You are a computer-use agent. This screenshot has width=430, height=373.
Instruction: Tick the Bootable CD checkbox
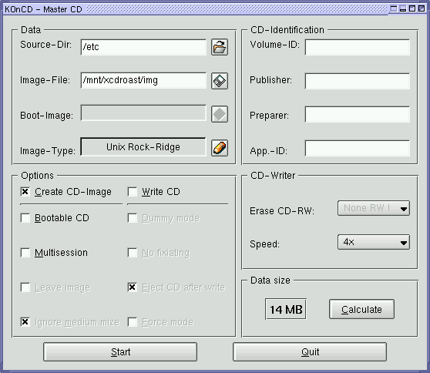tap(25, 218)
